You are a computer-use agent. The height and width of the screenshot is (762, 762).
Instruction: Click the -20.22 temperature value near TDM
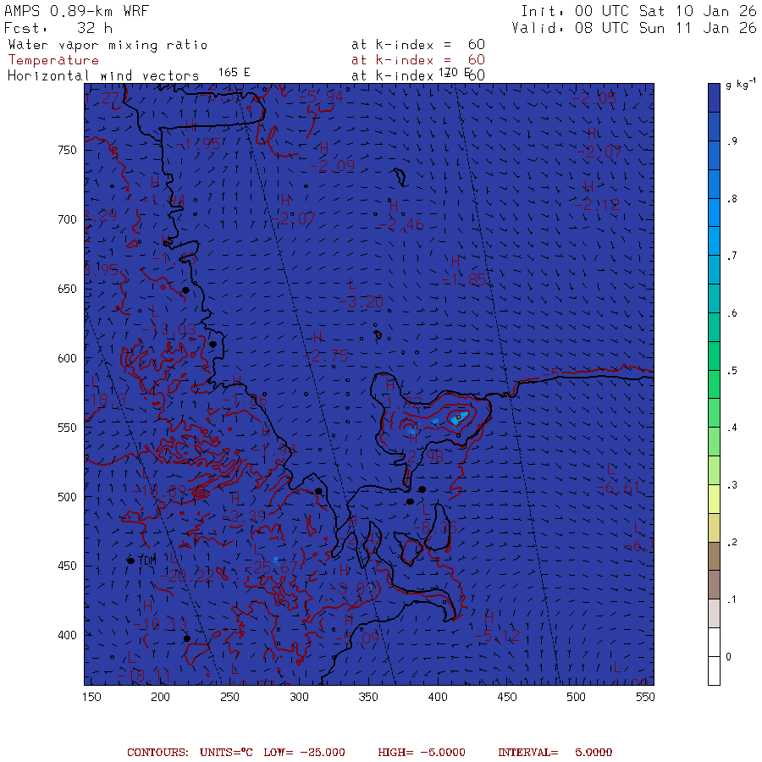(x=188, y=577)
